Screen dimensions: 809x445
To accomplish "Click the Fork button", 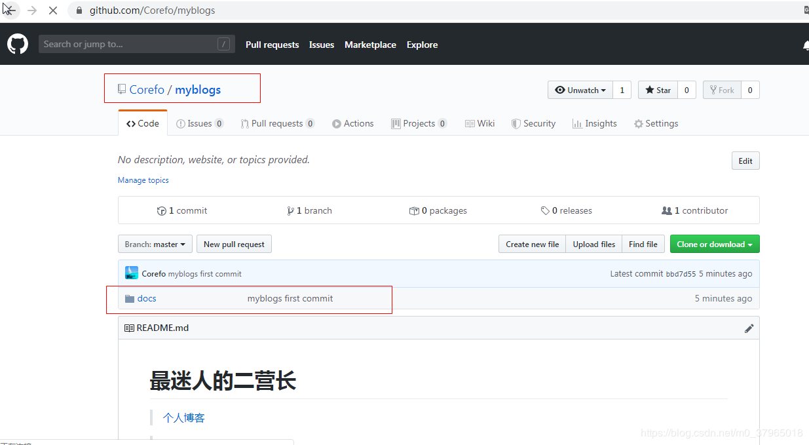I will [x=721, y=90].
